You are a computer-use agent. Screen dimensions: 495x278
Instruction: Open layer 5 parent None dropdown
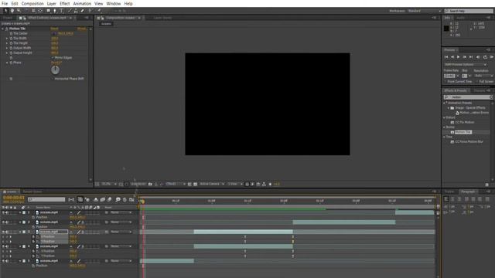tap(121, 261)
